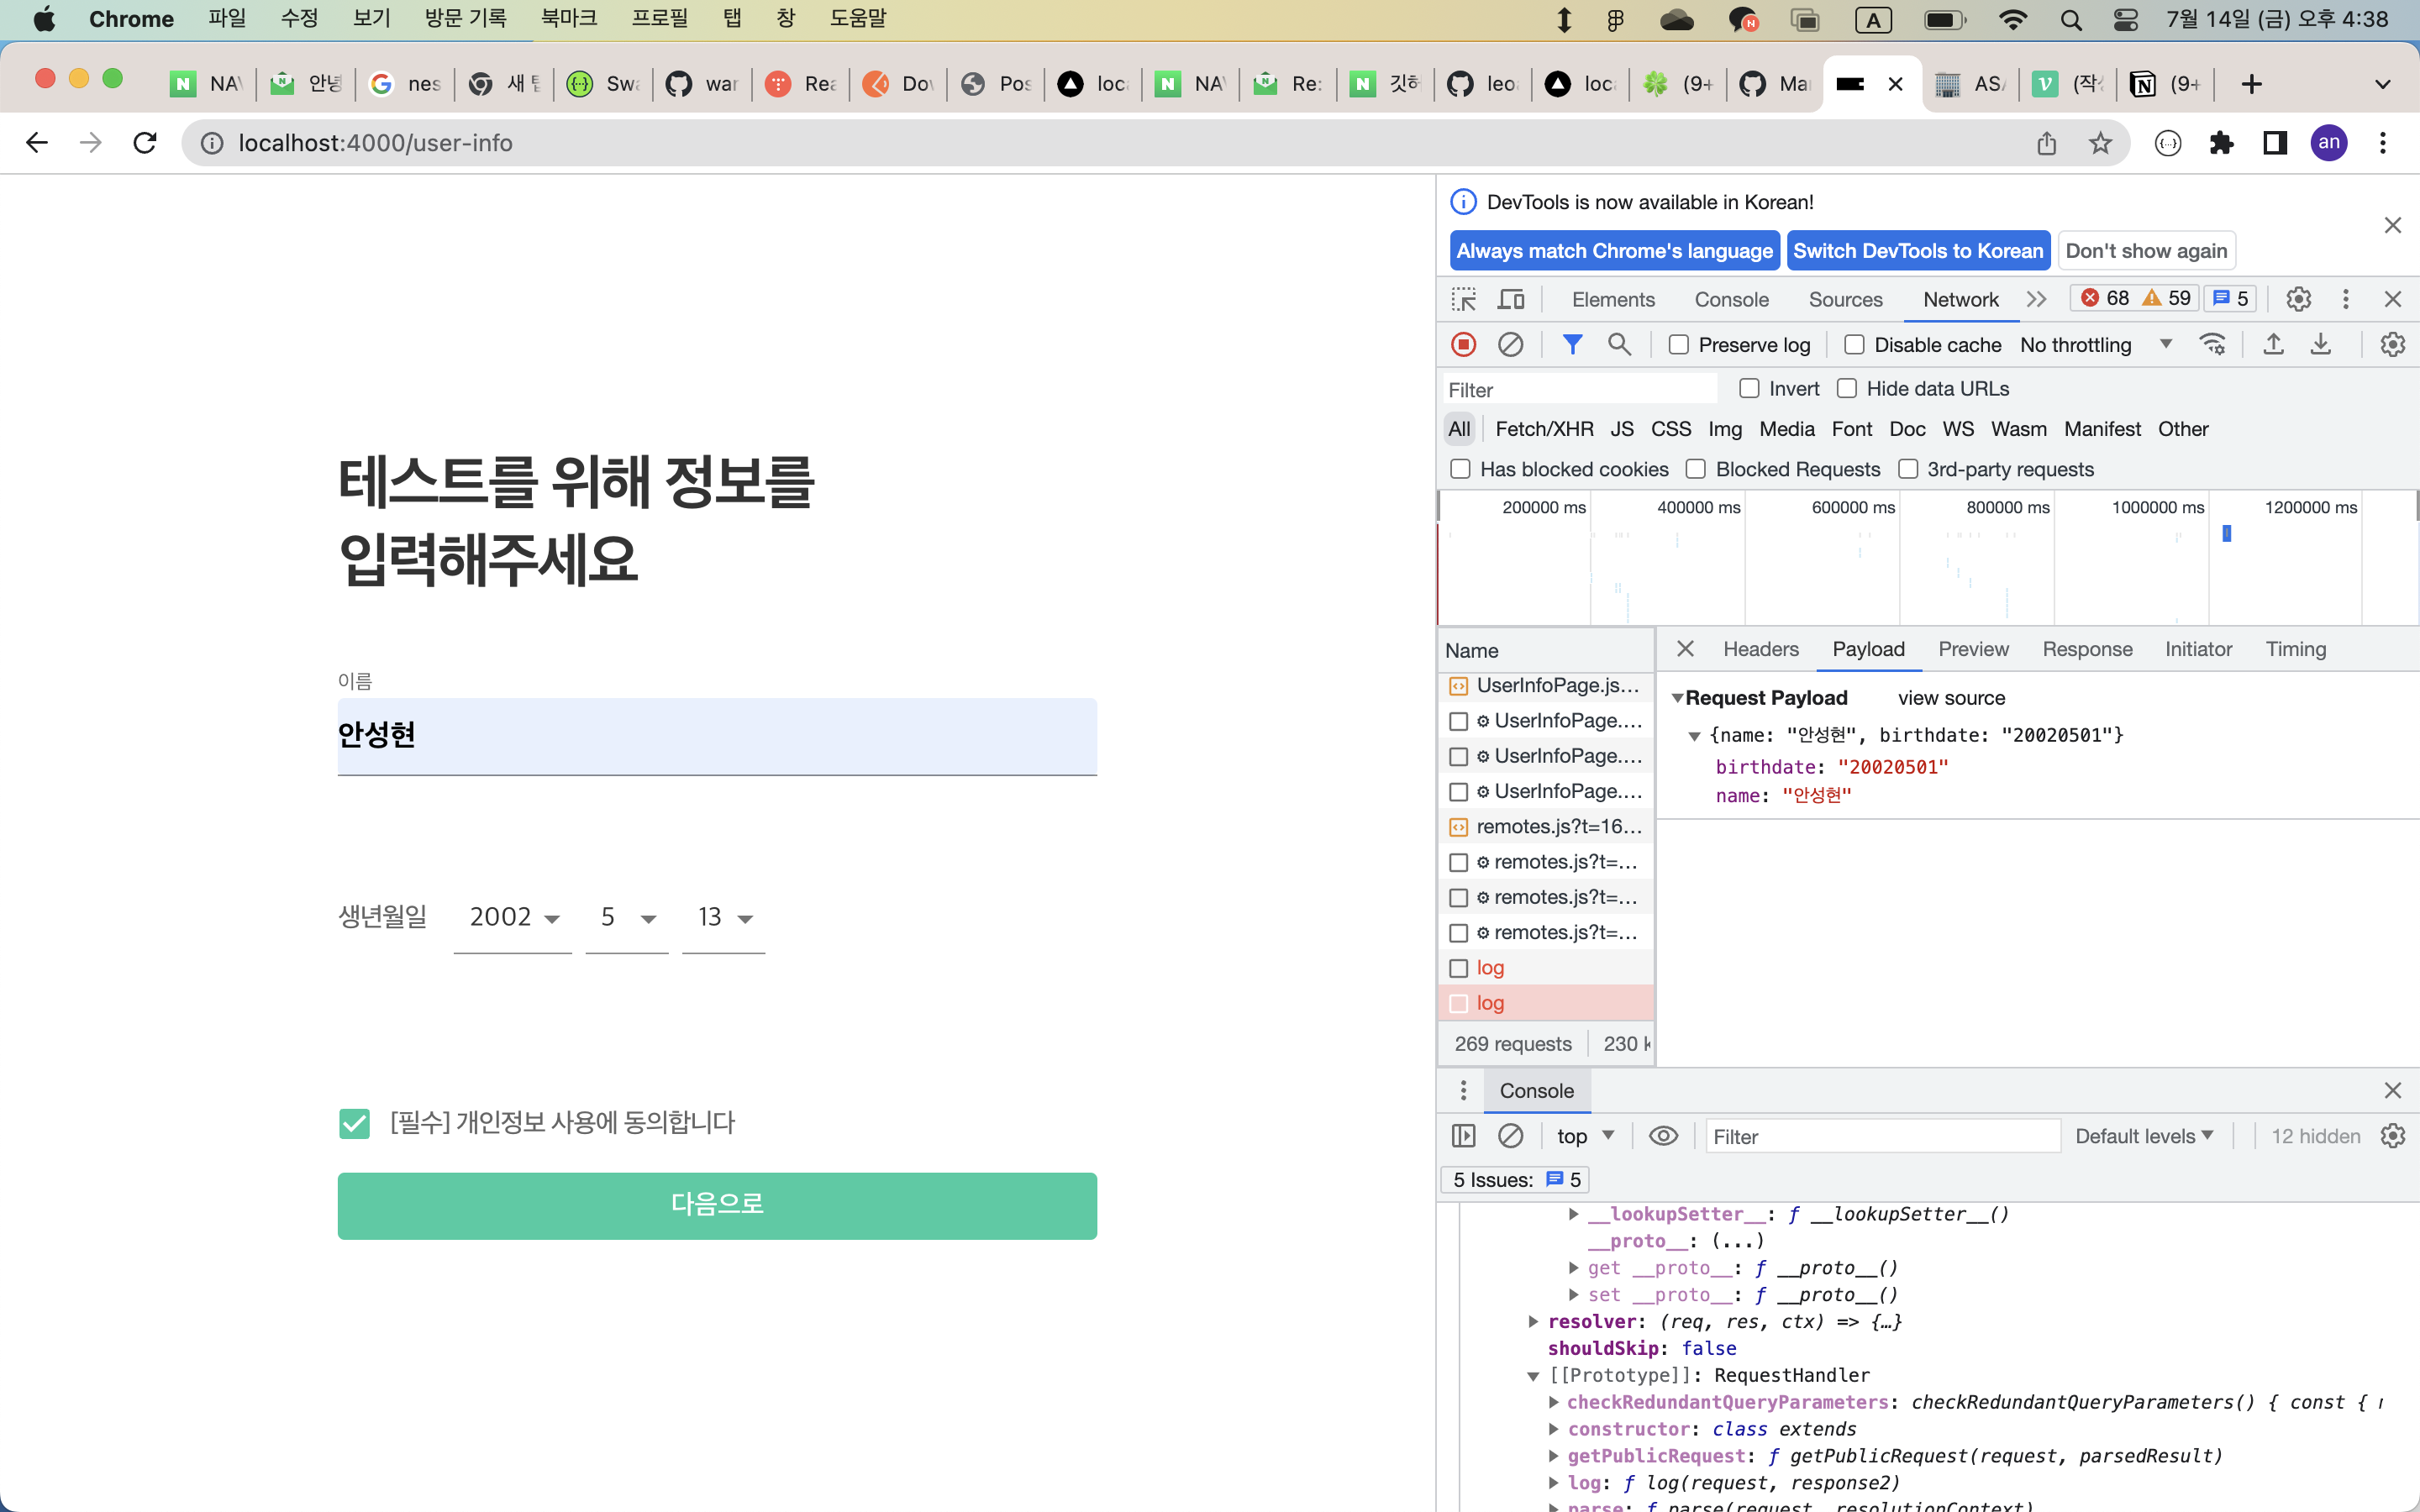Check Hide data URLs checkbox
Image resolution: width=2420 pixels, height=1512 pixels.
pyautogui.click(x=1846, y=388)
